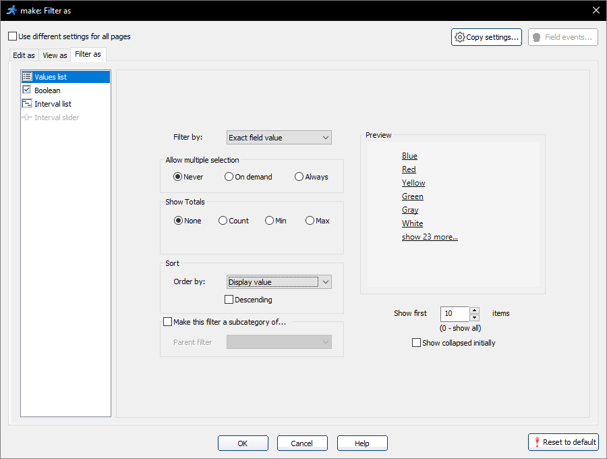Click the red exclamation icon on Reset to default

click(536, 442)
